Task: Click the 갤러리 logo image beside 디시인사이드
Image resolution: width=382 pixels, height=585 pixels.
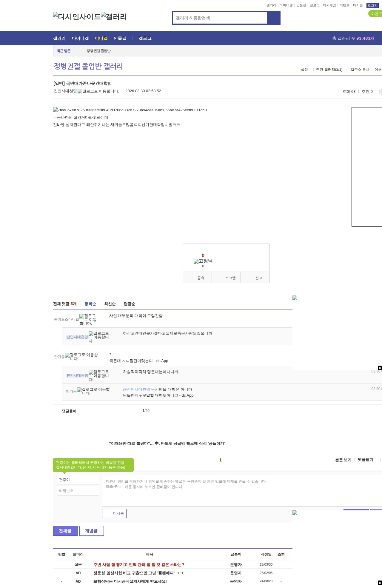Action: coord(114,16)
